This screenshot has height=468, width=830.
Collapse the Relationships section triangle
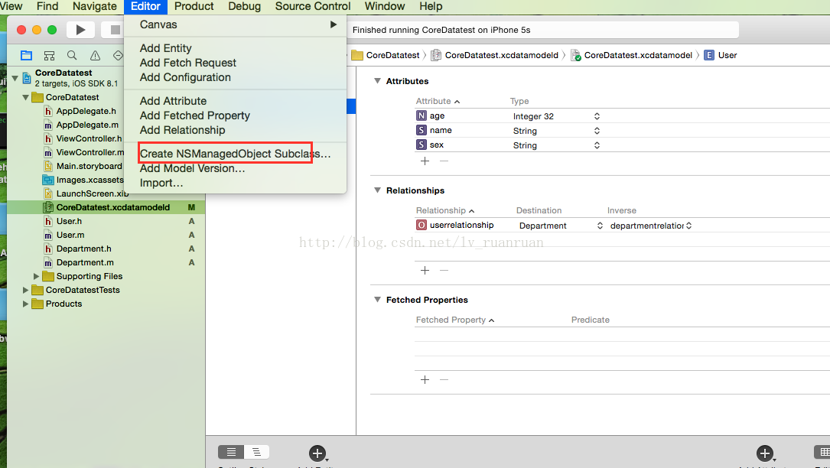[377, 190]
